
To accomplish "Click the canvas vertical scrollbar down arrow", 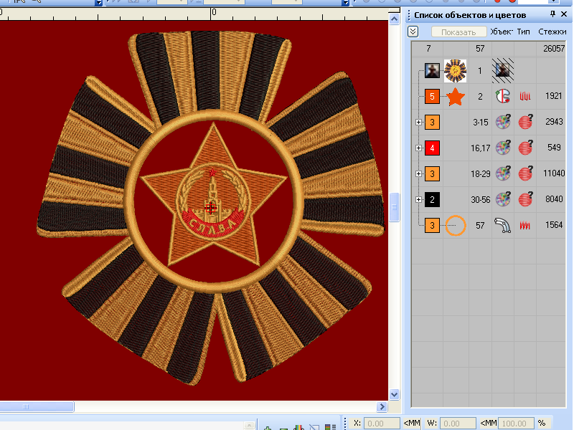I will click(394, 395).
